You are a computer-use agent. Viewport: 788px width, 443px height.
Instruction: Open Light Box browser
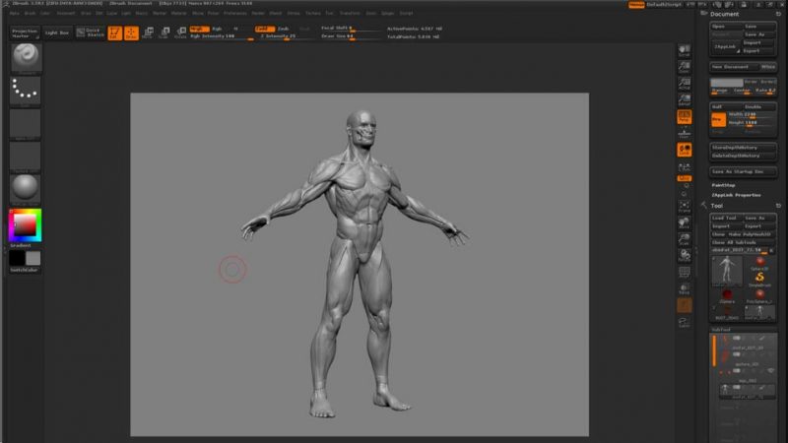click(57, 33)
